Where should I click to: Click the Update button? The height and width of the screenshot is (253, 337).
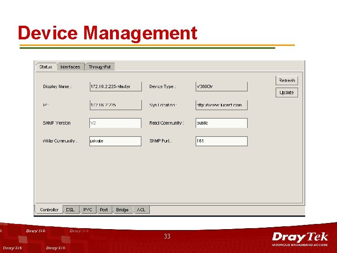click(287, 92)
